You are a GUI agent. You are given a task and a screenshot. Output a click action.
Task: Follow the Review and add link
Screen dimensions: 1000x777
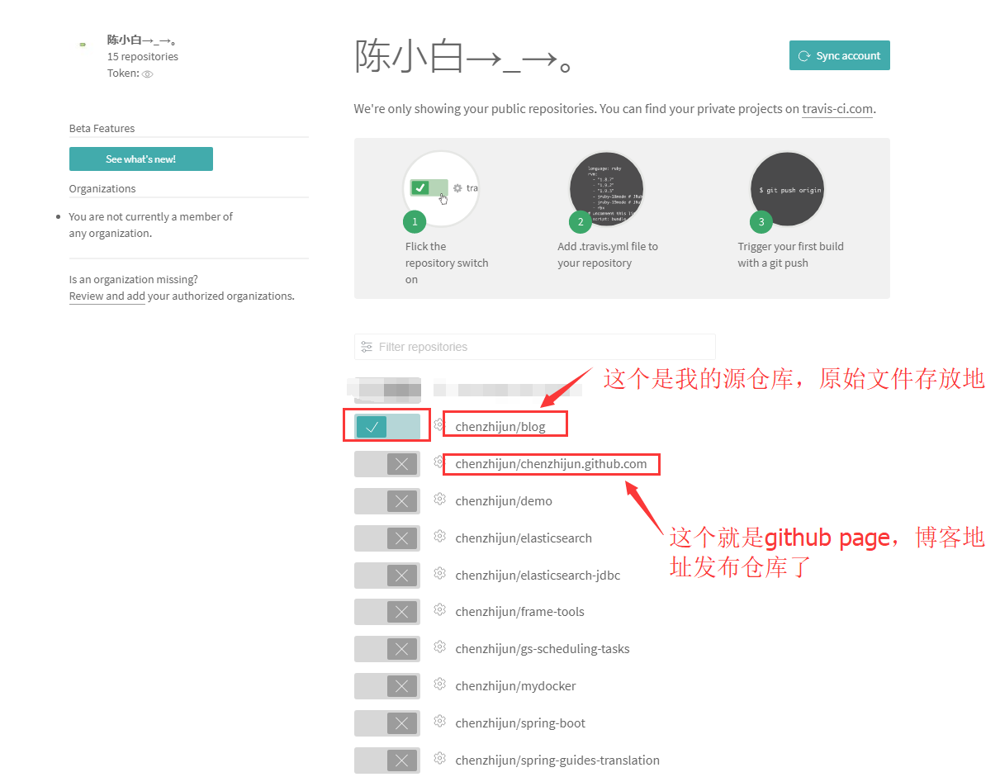(x=107, y=296)
